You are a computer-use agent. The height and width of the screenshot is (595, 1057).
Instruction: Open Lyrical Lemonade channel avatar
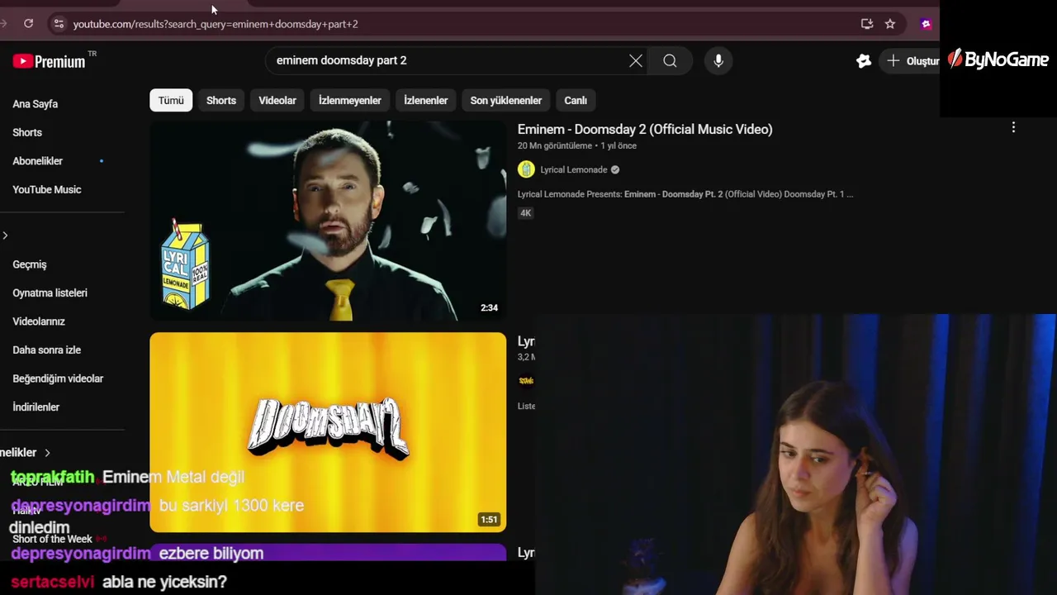click(526, 169)
